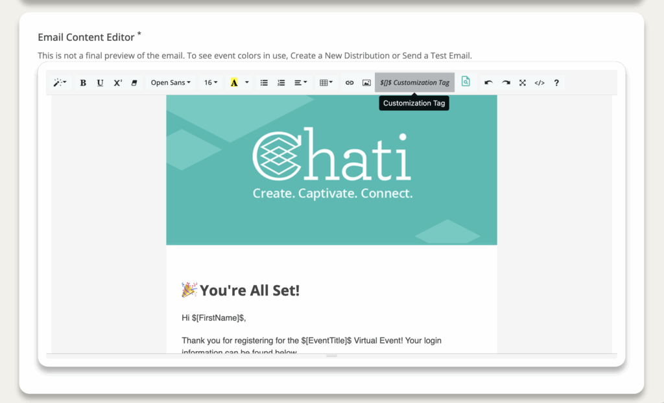Expand the text color options arrow
This screenshot has height=403, width=664.
point(246,83)
